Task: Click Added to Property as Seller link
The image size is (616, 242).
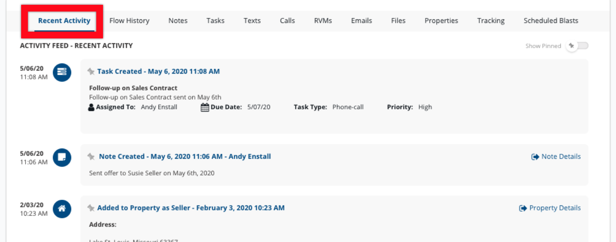Action: [x=191, y=208]
